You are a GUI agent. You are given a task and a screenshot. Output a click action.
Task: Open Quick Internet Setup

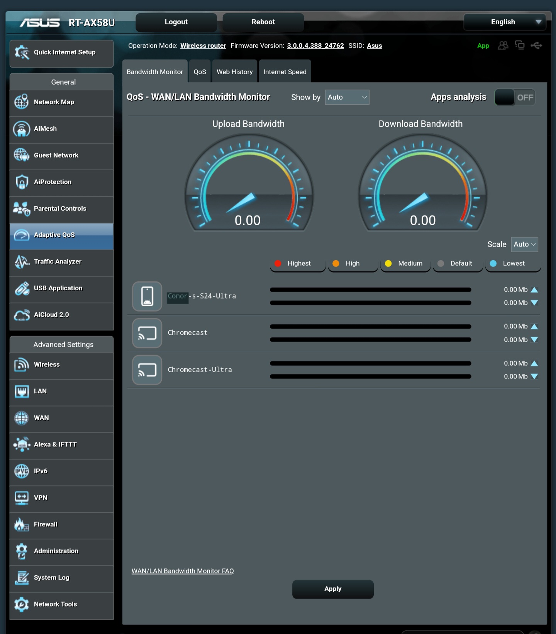[61, 53]
